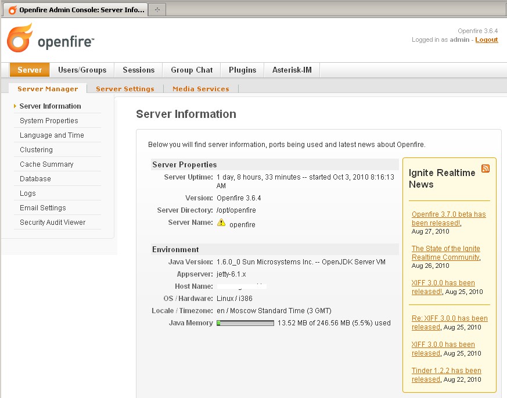
Task: Open the Users/Groups tab
Action: tap(82, 70)
